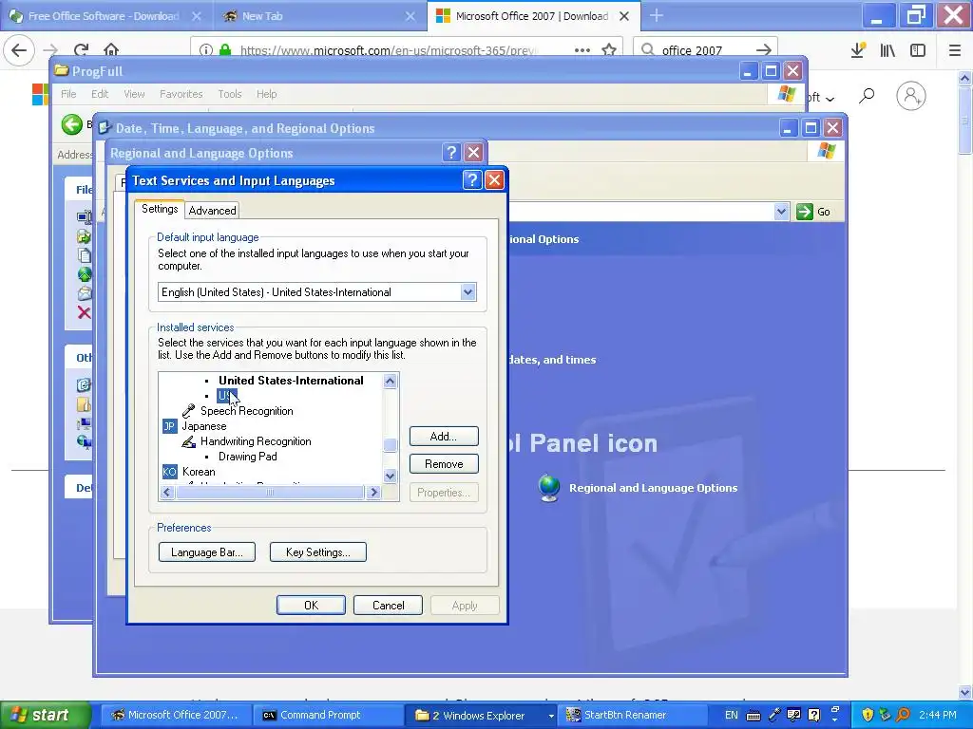Viewport: 973px width, 729px height.
Task: Reload the Firefox page
Action: click(x=82, y=49)
